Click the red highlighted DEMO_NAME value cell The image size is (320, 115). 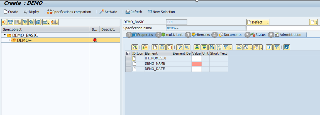coord(197,64)
